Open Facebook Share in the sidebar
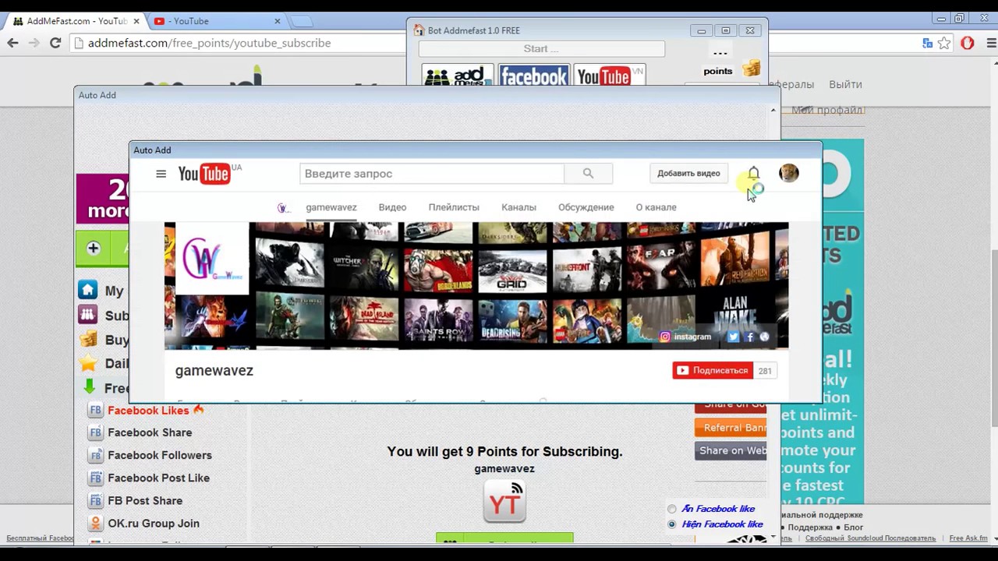Viewport: 998px width, 561px height. [x=150, y=432]
